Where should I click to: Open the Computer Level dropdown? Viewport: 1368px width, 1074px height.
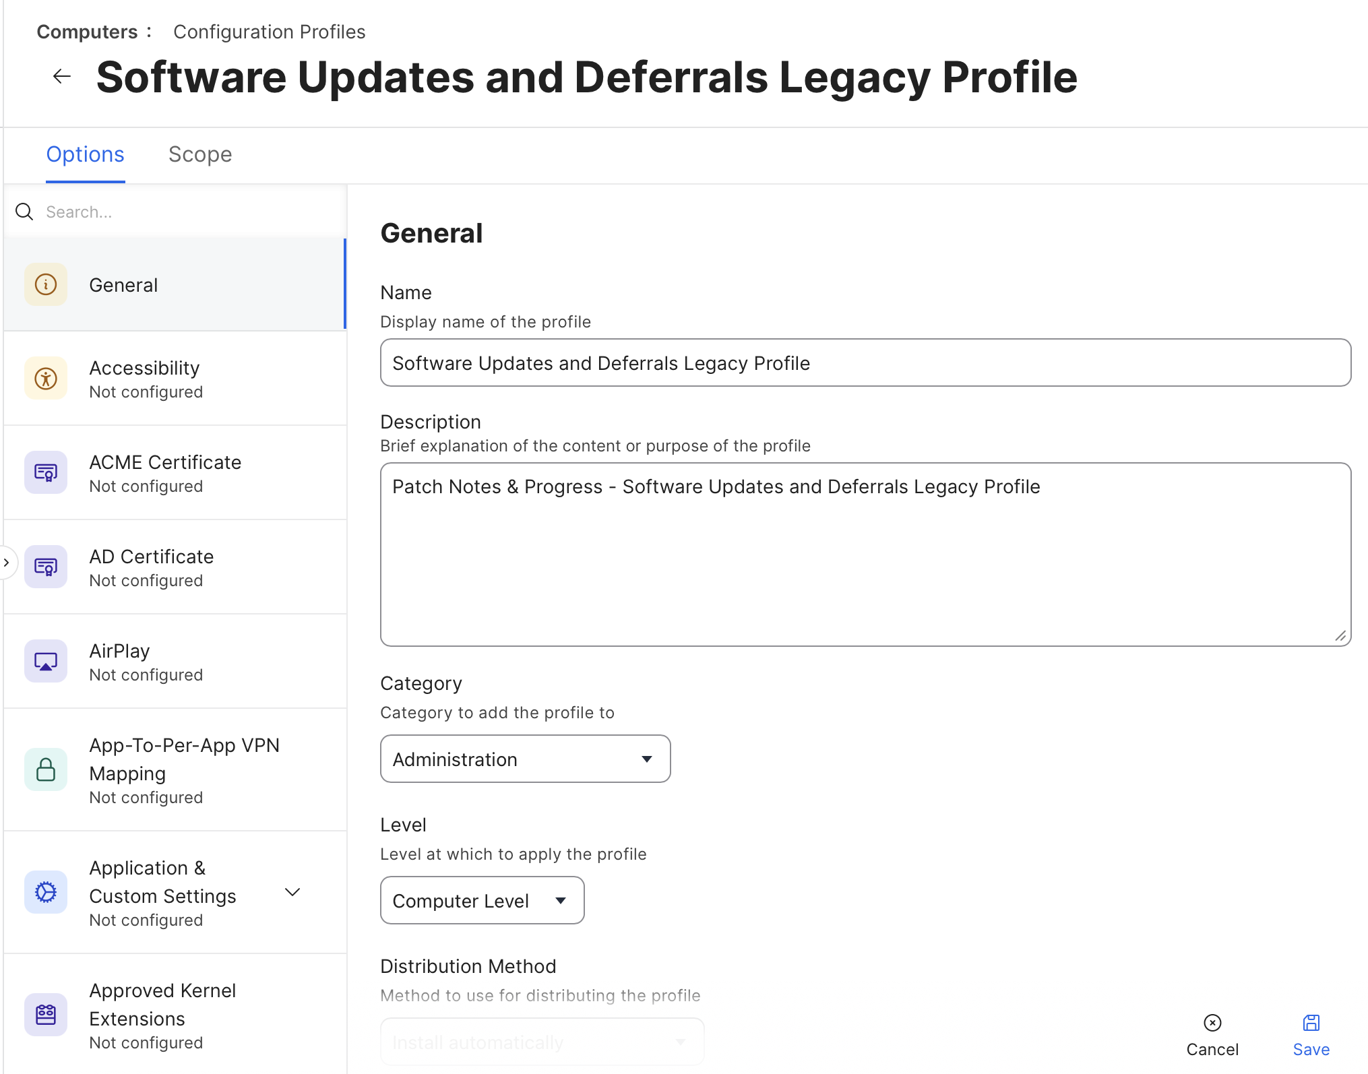[x=482, y=901]
